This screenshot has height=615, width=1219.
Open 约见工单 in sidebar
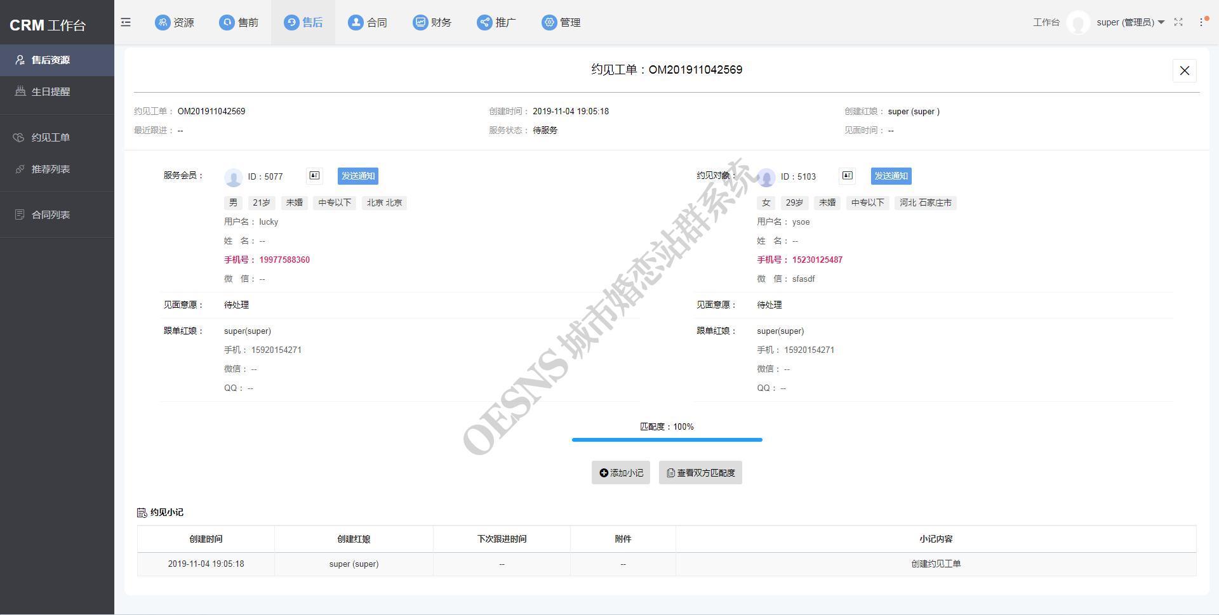(57, 138)
